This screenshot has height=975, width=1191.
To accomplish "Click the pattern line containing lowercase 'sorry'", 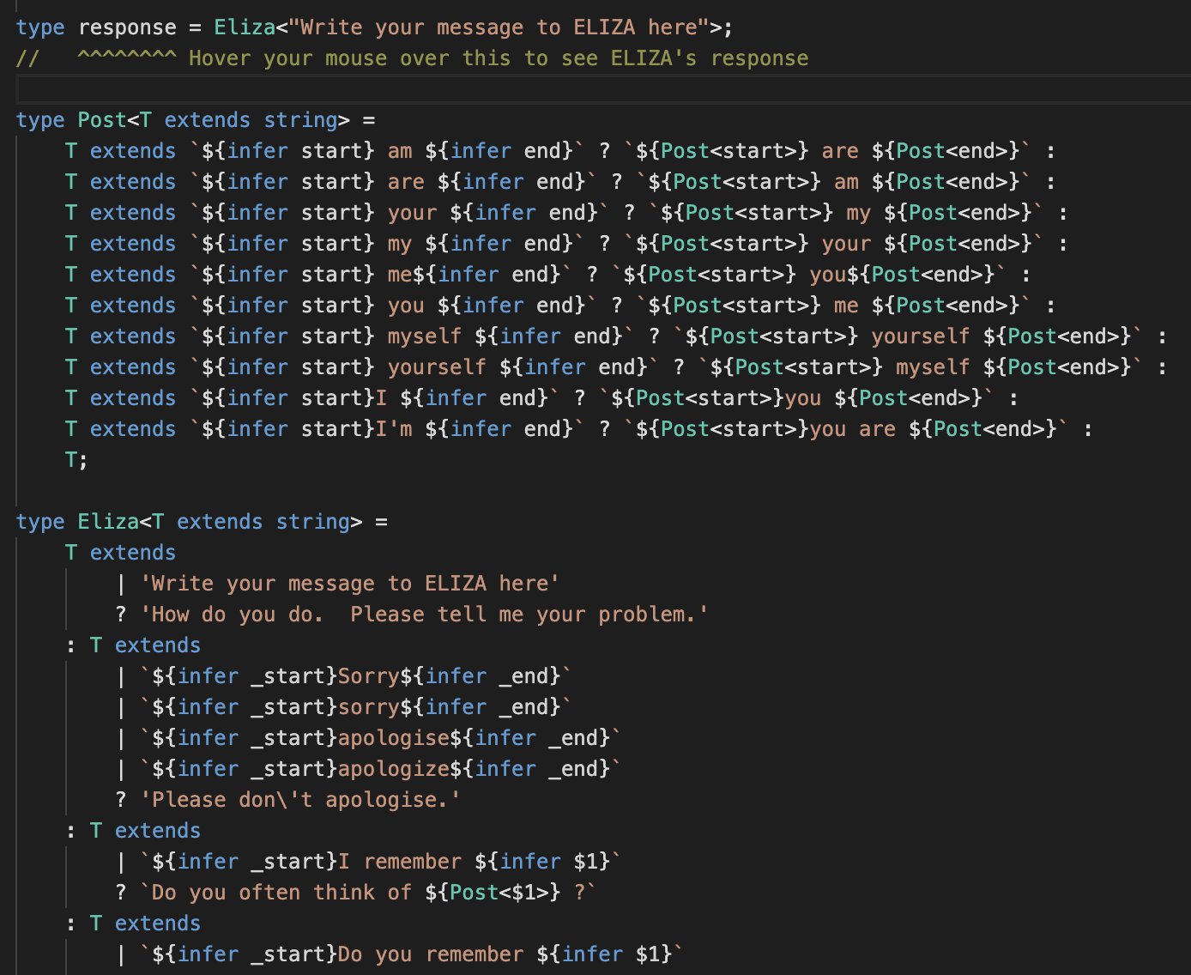I will (343, 707).
